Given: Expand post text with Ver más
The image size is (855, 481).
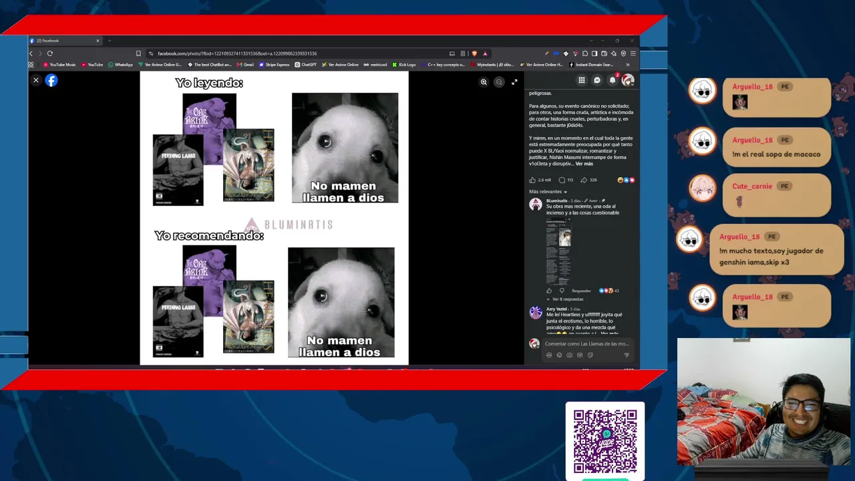Looking at the screenshot, I should (584, 164).
